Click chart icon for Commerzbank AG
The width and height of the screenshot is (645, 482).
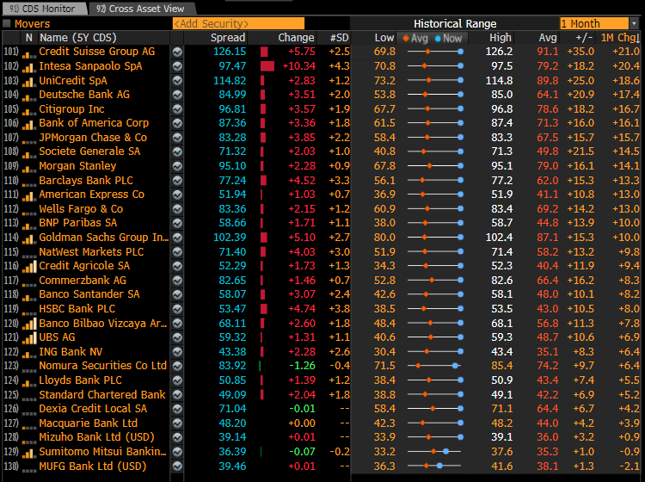pos(177,281)
